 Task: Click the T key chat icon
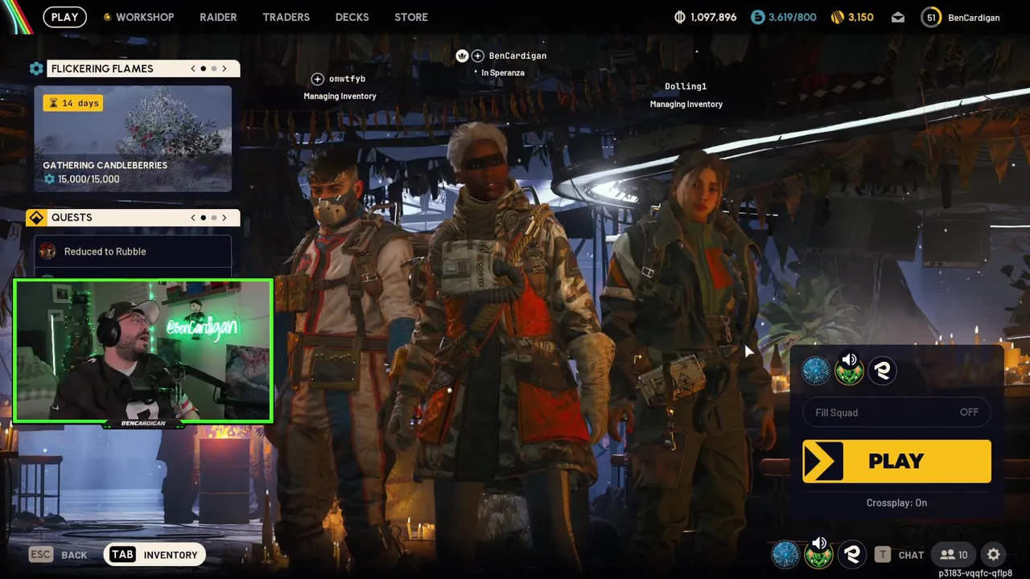(x=883, y=555)
